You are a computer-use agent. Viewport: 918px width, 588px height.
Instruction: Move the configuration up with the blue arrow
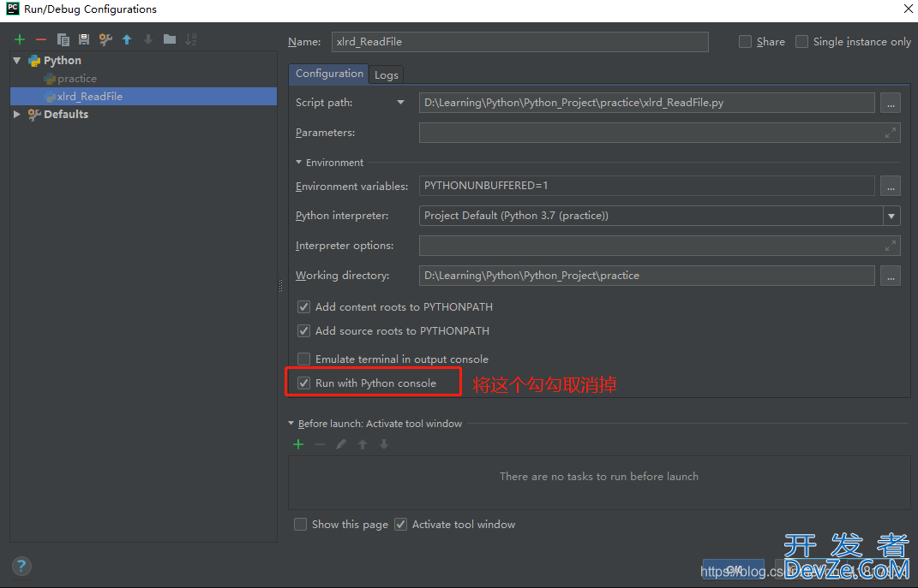click(x=127, y=39)
